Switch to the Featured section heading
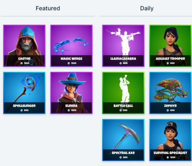 pos(48,8)
